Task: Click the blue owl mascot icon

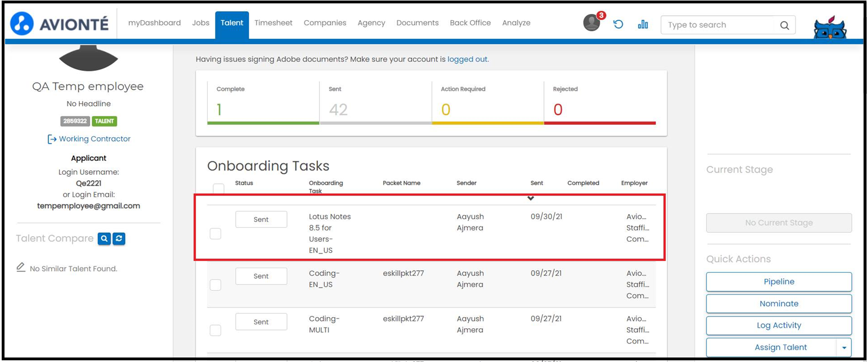Action: (830, 28)
